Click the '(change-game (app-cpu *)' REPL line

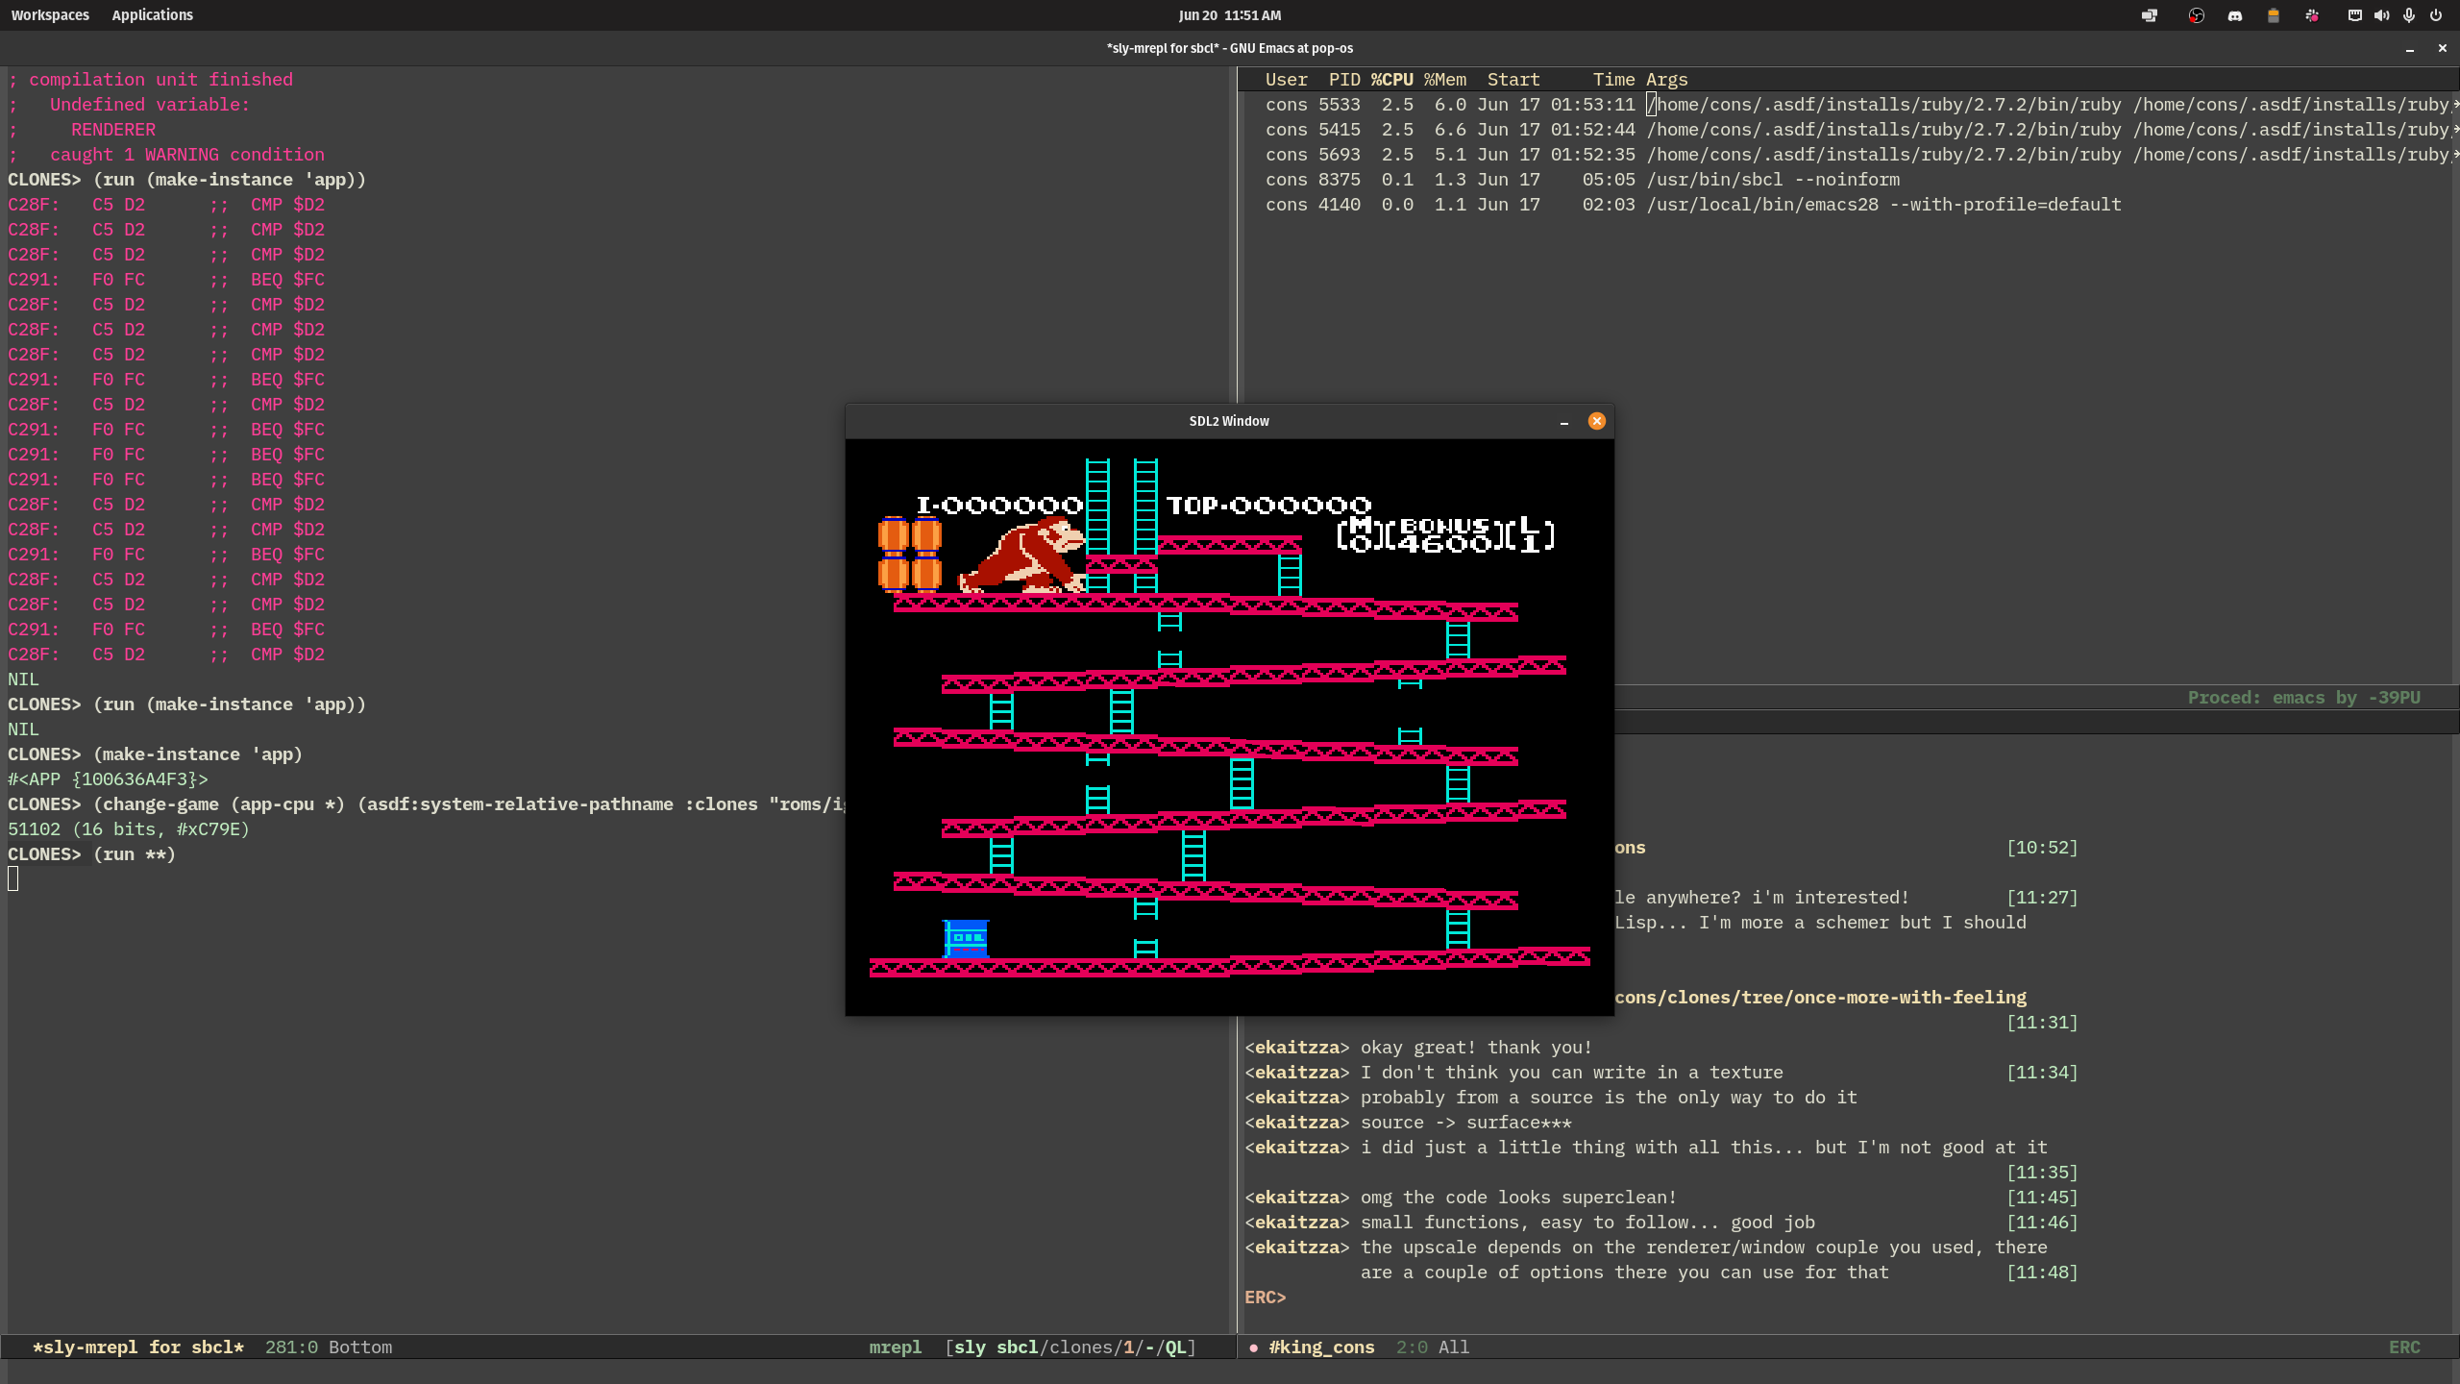(427, 804)
